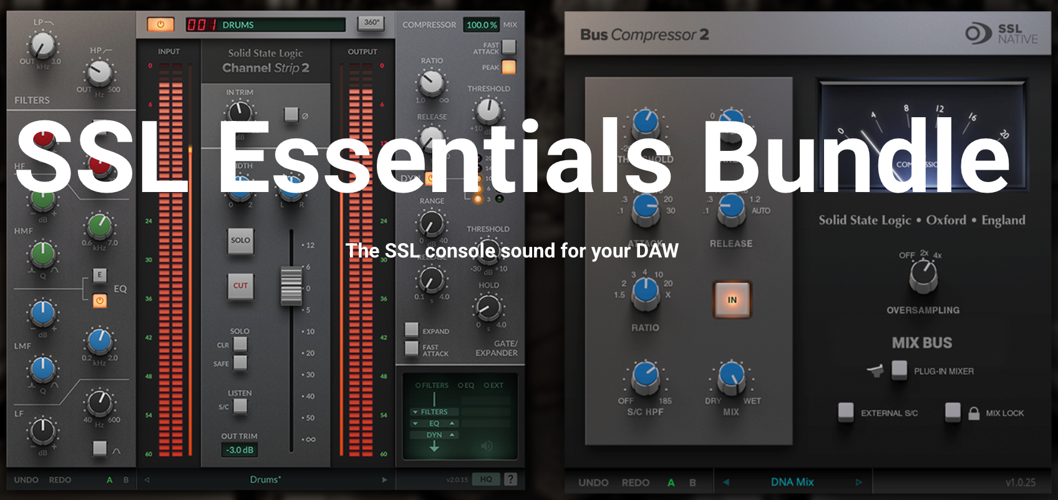Enable gate/expander FAST ATTACK switch

[412, 348]
